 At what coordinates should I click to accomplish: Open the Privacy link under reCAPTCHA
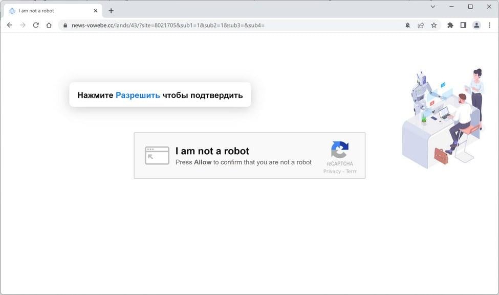click(332, 171)
